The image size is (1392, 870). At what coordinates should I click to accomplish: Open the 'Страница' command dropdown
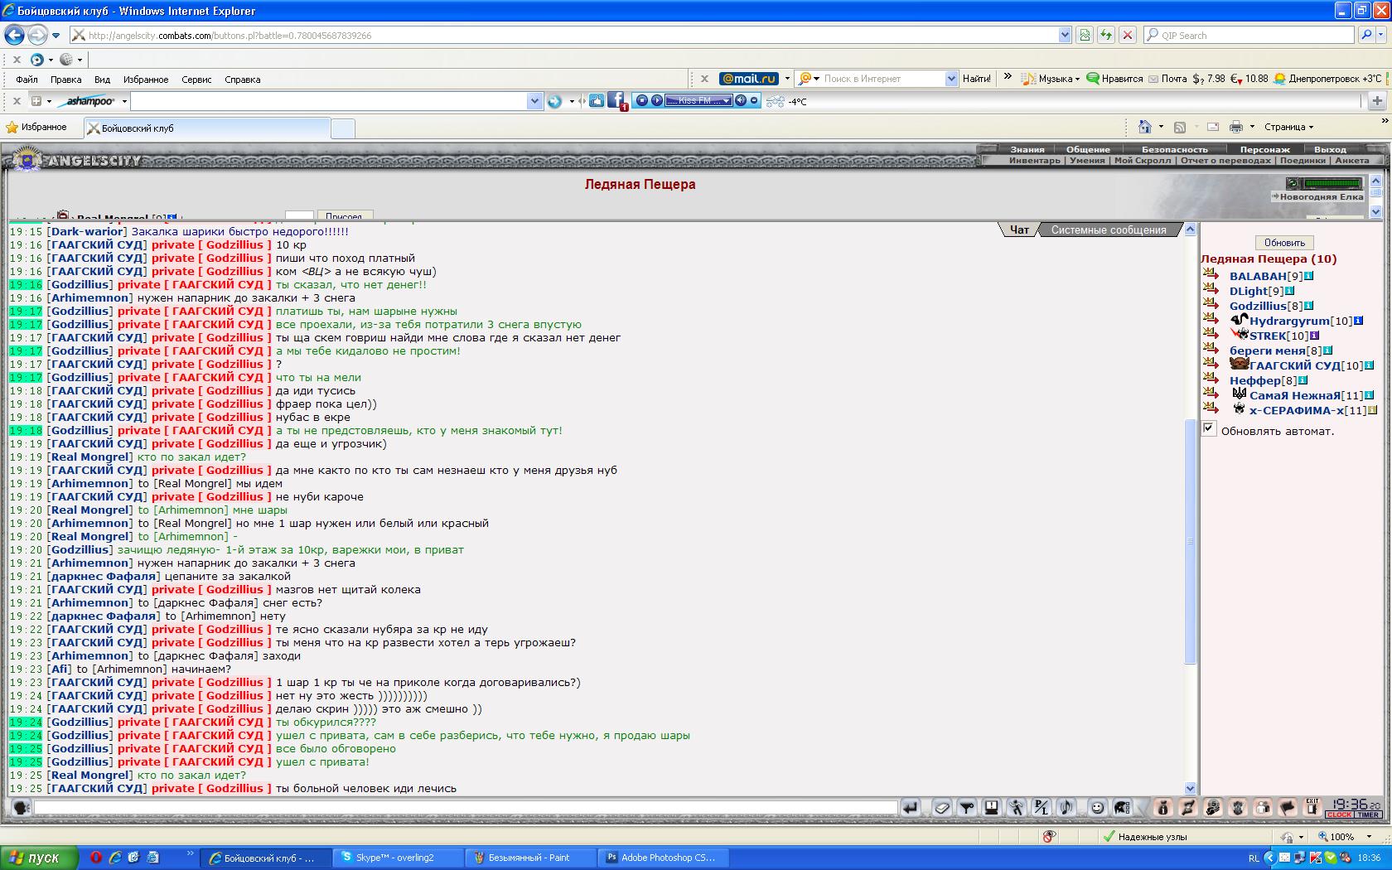(1288, 127)
